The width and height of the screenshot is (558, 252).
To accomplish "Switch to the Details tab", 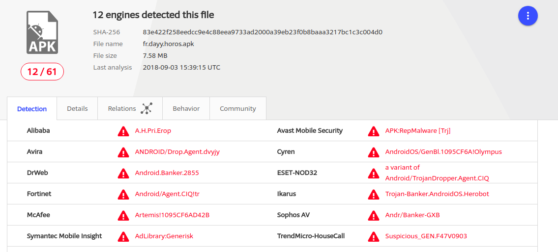I will click(x=77, y=109).
